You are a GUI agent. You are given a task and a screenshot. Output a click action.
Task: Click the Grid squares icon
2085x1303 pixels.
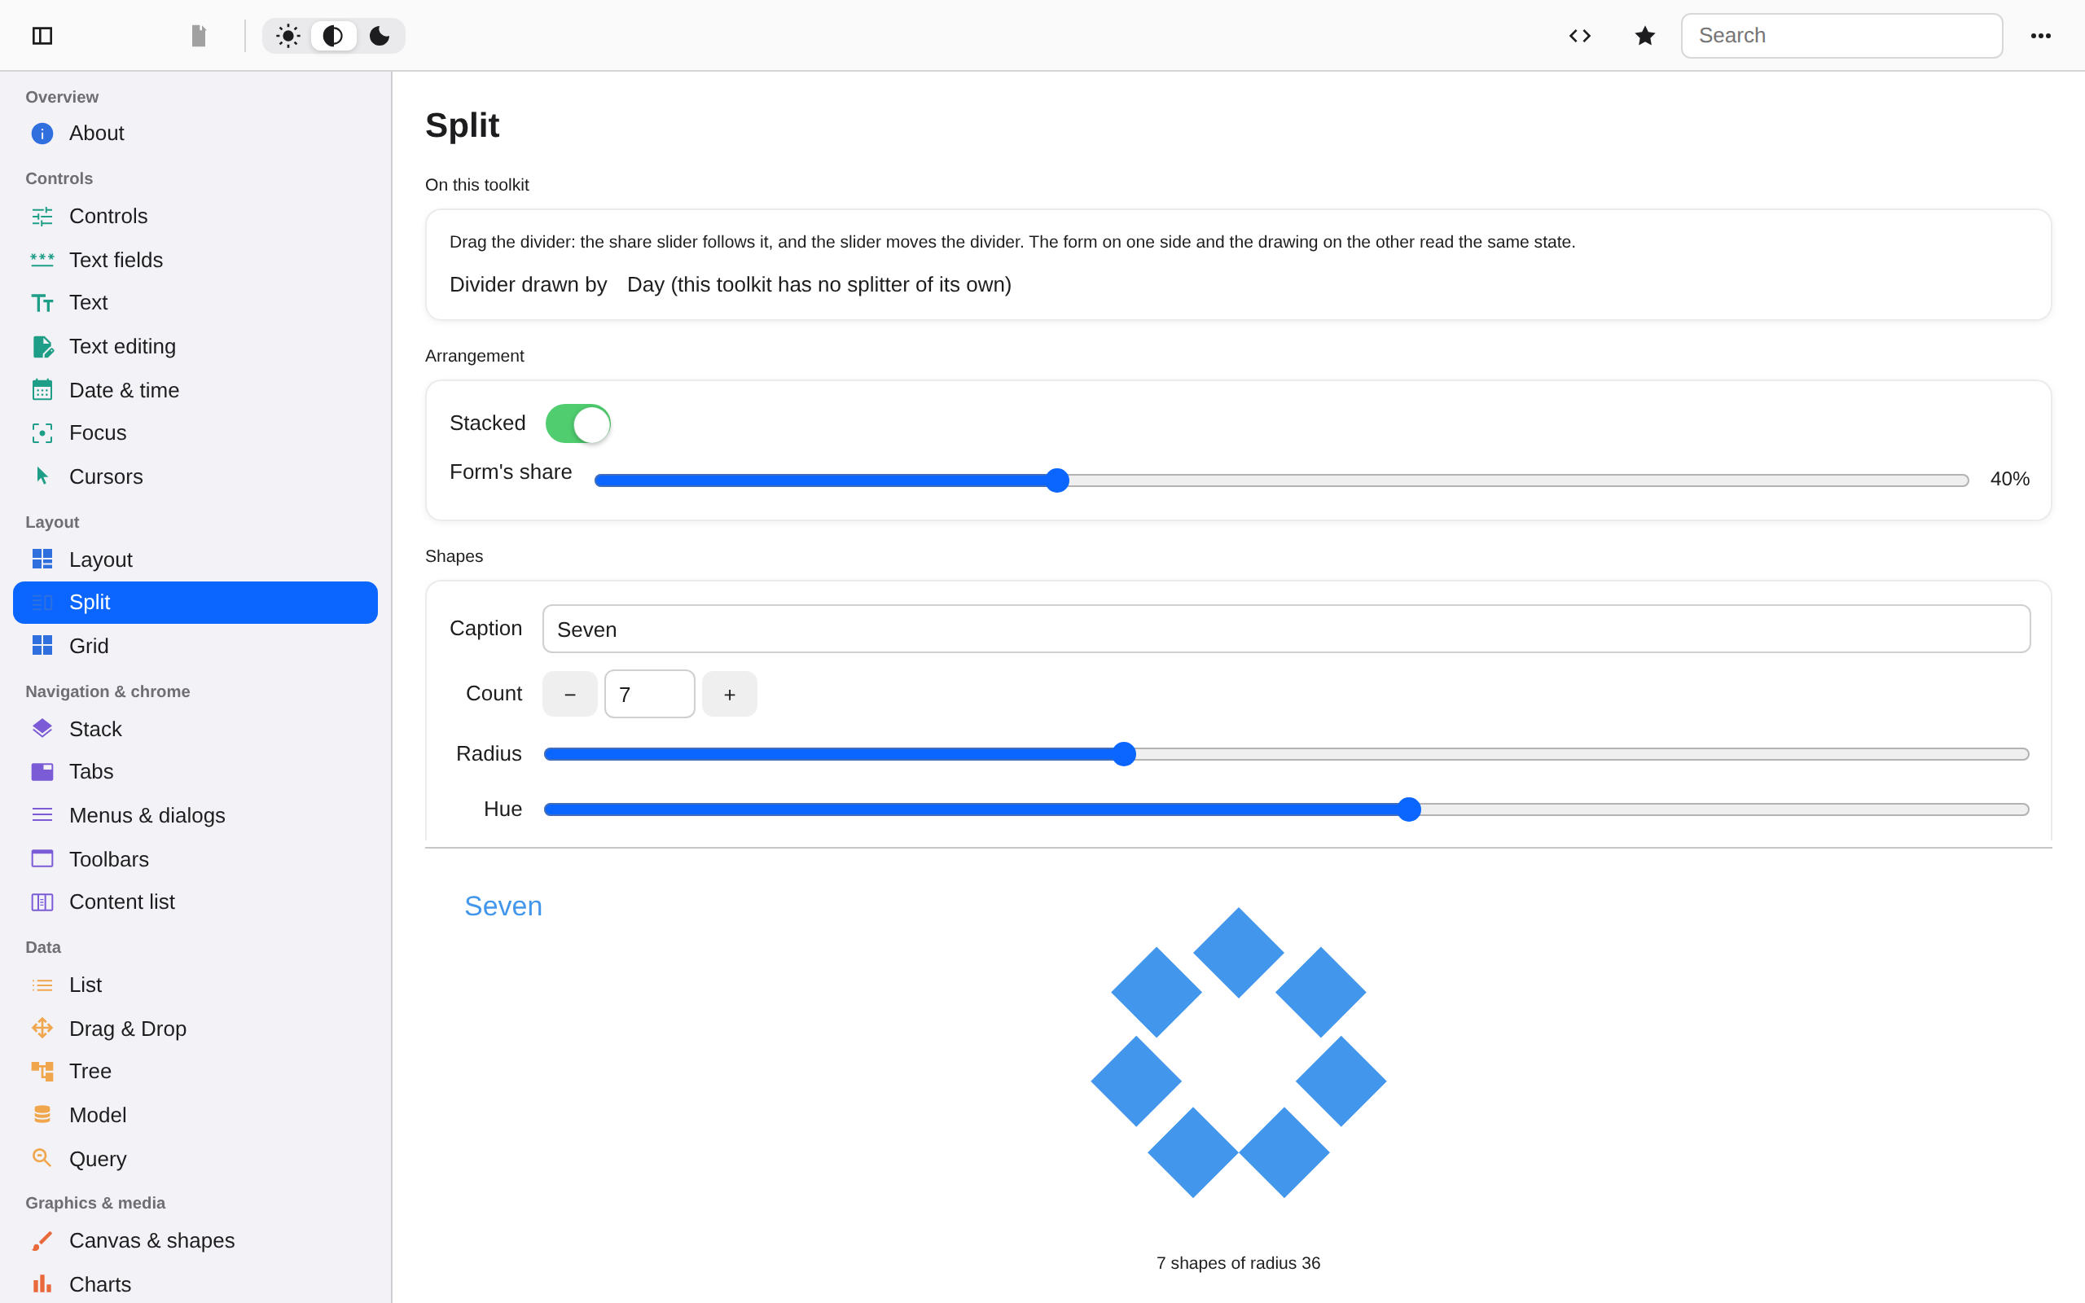(42, 646)
